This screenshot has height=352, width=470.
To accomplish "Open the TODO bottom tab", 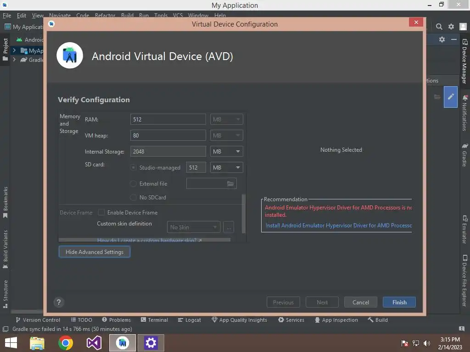I will point(82,320).
